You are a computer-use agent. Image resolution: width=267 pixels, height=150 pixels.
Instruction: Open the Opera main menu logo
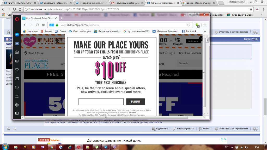coord(17,18)
